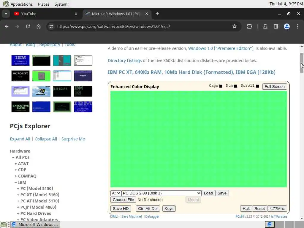Open the browser three-dot menu
Viewport: 304px width, 228px height.
point(297,26)
